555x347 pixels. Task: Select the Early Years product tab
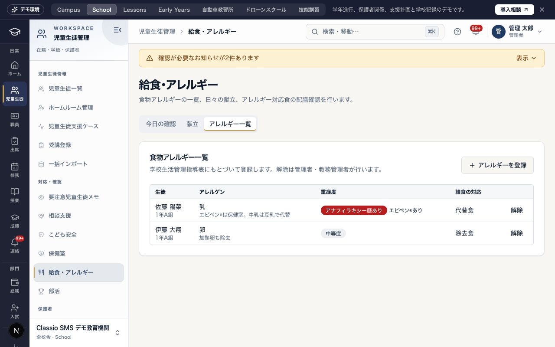[x=174, y=10]
